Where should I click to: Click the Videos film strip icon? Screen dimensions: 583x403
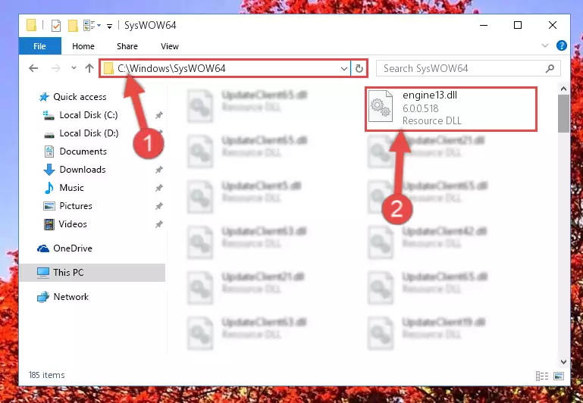coord(49,224)
